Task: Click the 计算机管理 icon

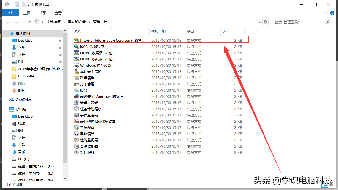Action: [77, 103]
